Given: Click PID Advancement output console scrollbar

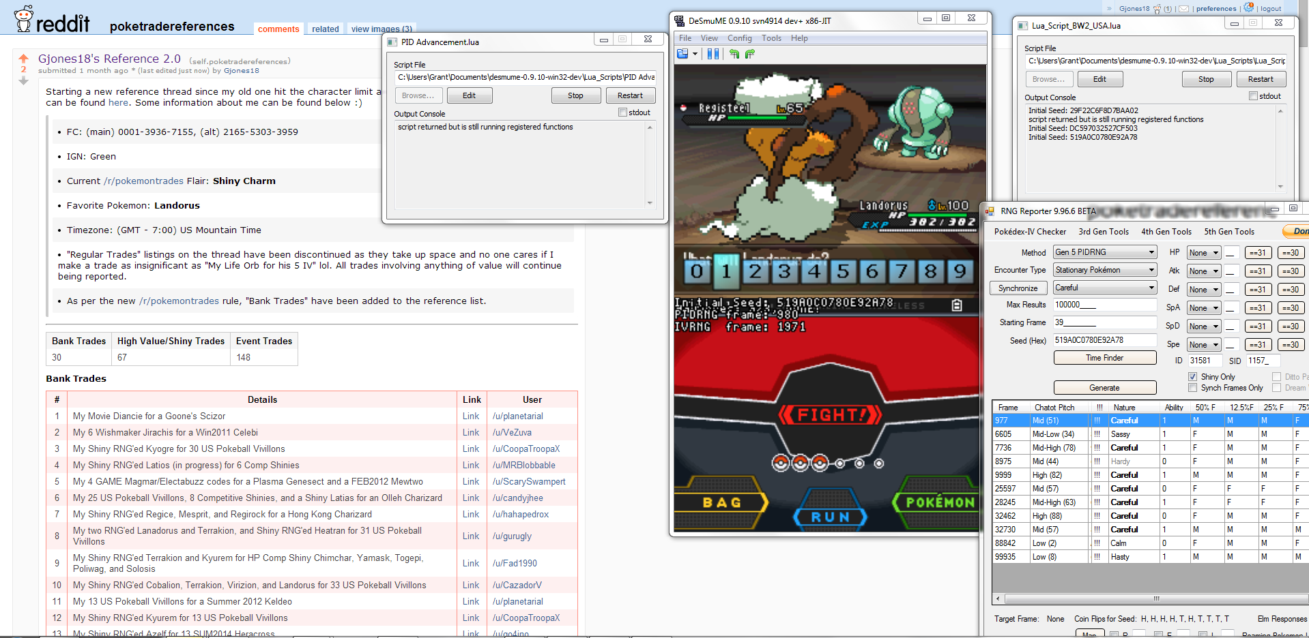Looking at the screenshot, I should 650,166.
